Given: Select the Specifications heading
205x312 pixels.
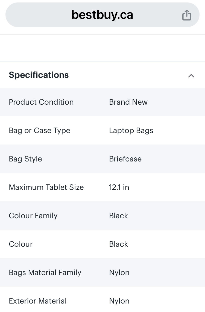Looking at the screenshot, I should click(x=39, y=75).
